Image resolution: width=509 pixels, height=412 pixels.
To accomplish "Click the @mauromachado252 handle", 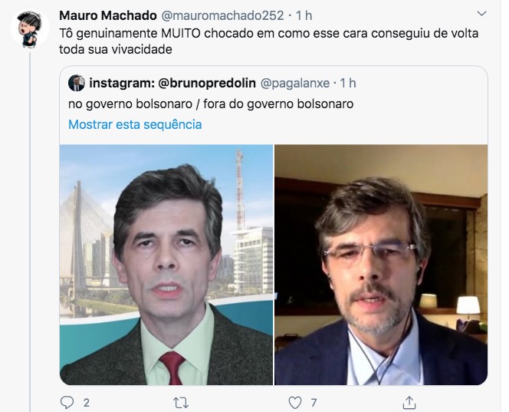I will click(x=222, y=15).
